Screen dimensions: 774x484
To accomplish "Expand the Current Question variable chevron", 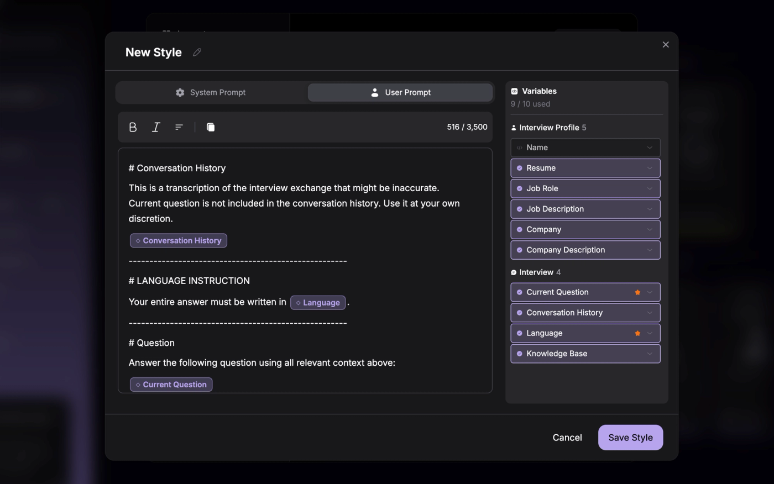I will click(x=650, y=292).
